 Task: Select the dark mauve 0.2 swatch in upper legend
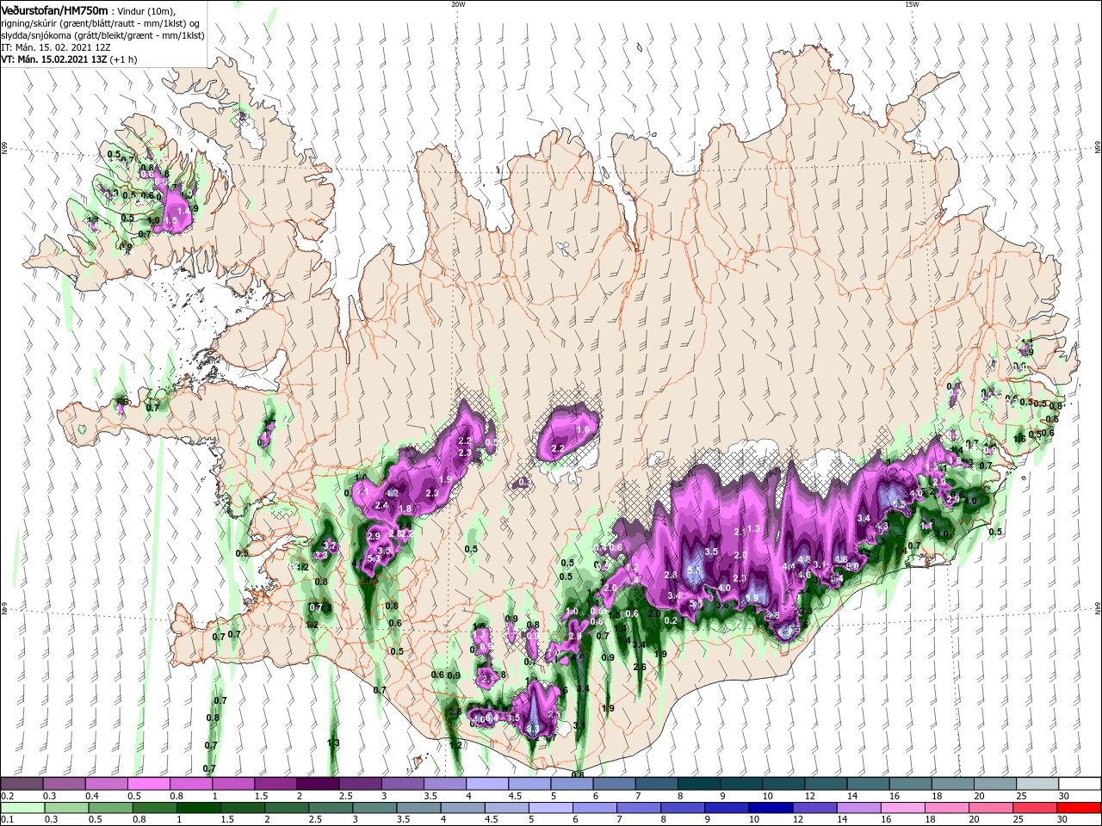coord(22,784)
